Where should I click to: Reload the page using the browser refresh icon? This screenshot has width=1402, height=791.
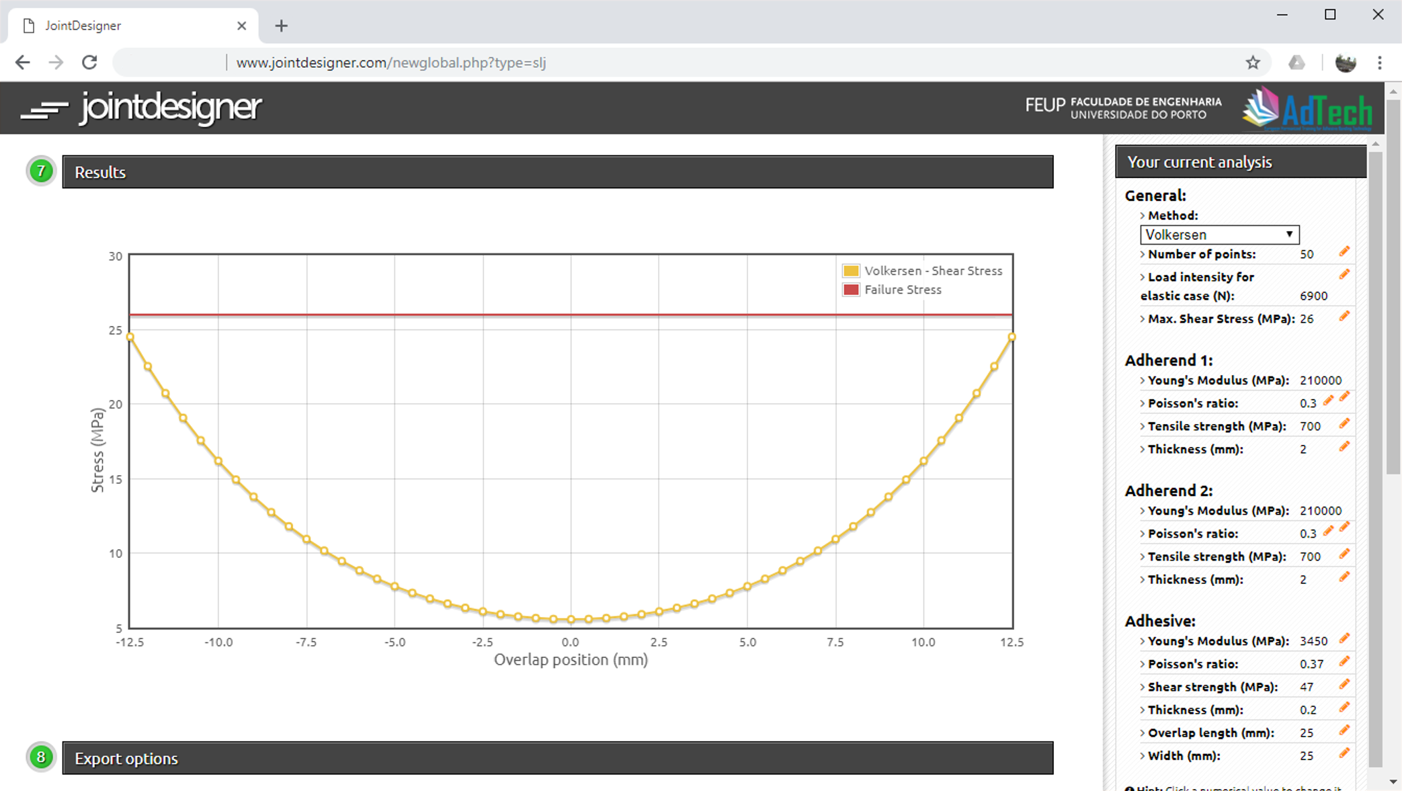tap(89, 63)
